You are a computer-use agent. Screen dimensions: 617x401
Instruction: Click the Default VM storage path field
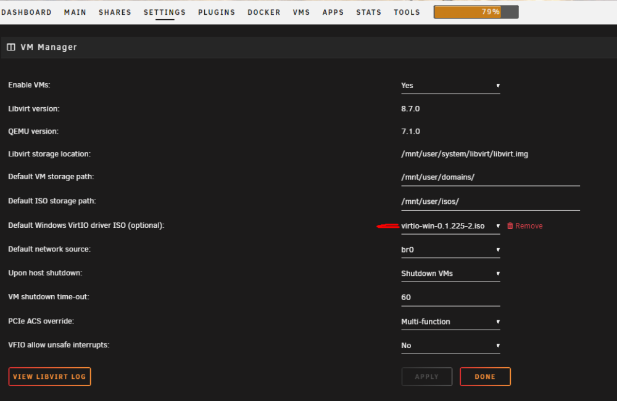click(491, 177)
